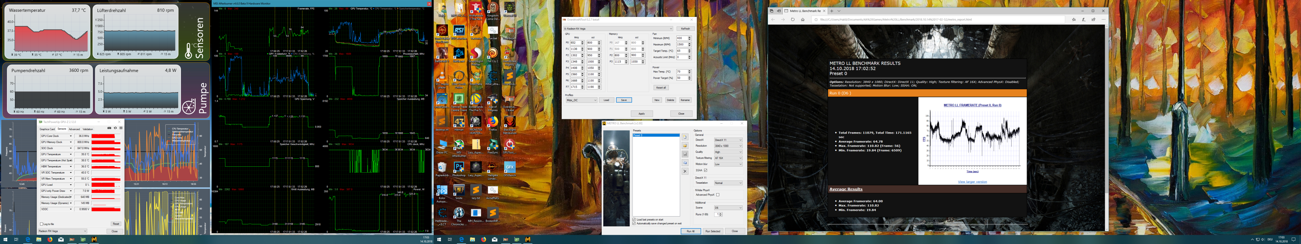Open Far Cry 2 desktop shortcut
Viewport: 1301px width, 244px height.
[492, 55]
